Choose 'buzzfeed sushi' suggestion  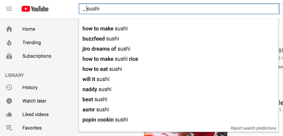coord(101,39)
